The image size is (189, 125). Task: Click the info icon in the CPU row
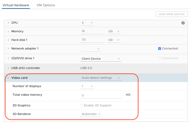(183, 23)
